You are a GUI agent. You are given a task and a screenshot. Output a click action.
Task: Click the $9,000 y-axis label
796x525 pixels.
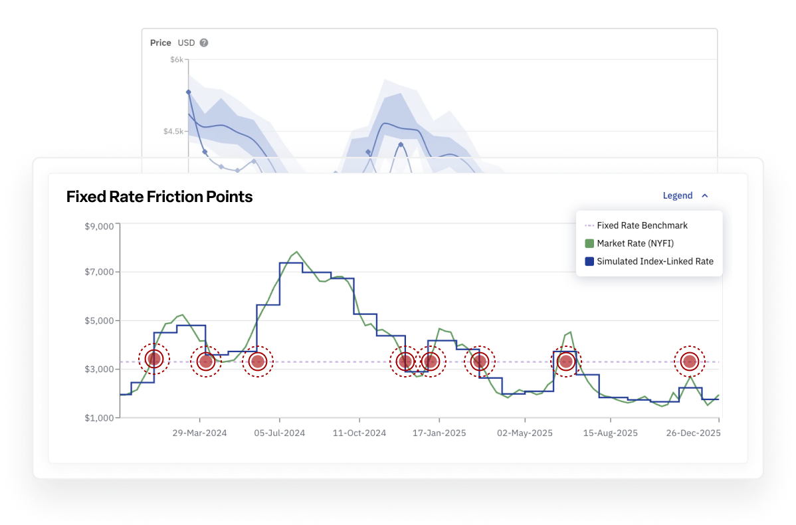pos(99,227)
